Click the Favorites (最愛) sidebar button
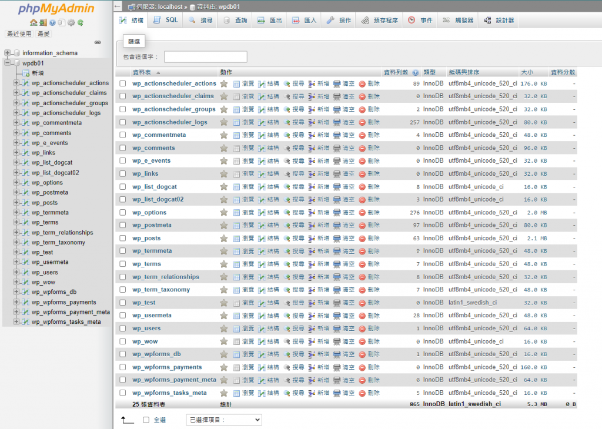 pyautogui.click(x=44, y=33)
